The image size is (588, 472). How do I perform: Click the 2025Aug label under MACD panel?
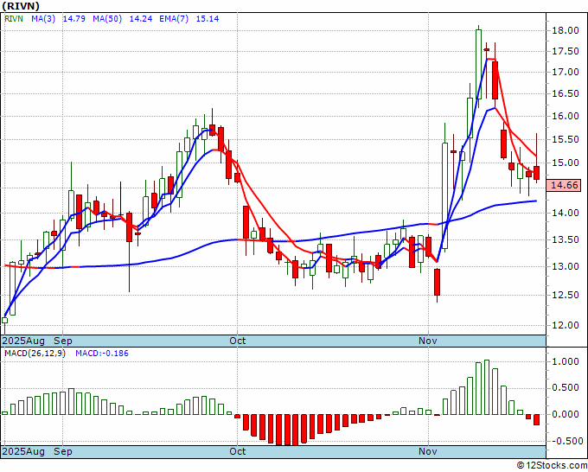pos(23,451)
